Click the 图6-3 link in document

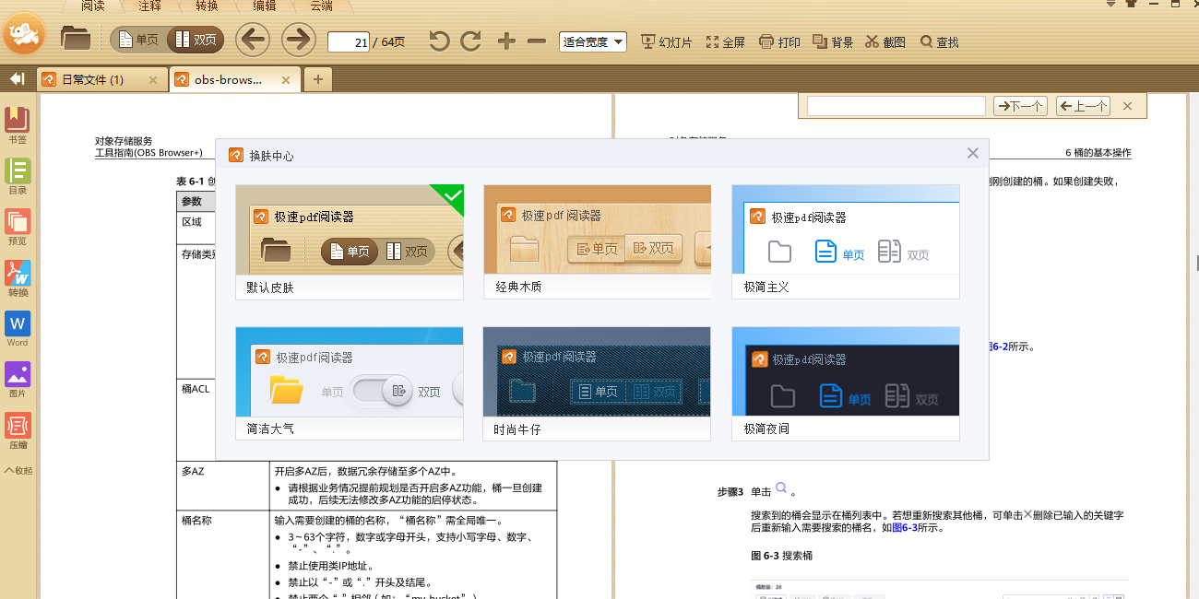point(905,528)
